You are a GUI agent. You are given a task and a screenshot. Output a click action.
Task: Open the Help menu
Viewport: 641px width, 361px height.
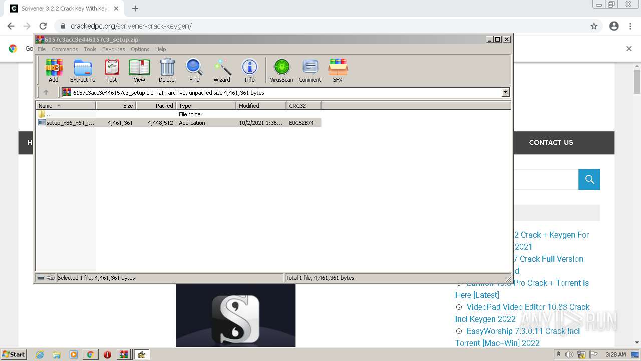(x=161, y=49)
